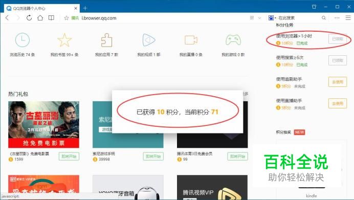
Task: Click the 使用直播助手 task title
Action: (x=289, y=100)
